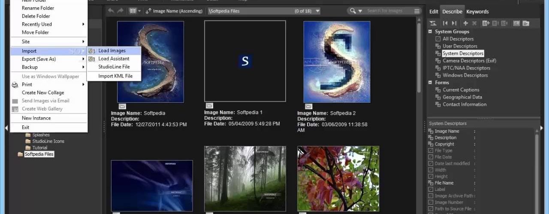Click the previous image icon in Describe panel
The image size is (549, 214).
[445, 23]
